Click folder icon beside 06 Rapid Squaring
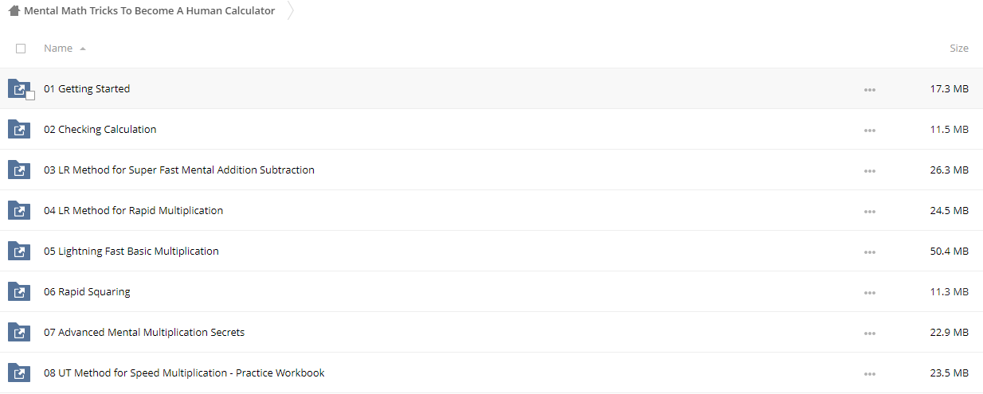983x394 pixels. point(19,291)
